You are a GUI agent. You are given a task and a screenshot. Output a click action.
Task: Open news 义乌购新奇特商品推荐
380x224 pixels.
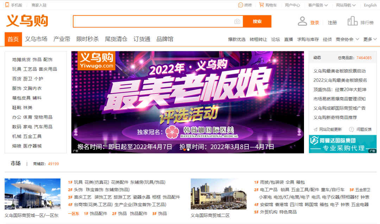click(335, 117)
